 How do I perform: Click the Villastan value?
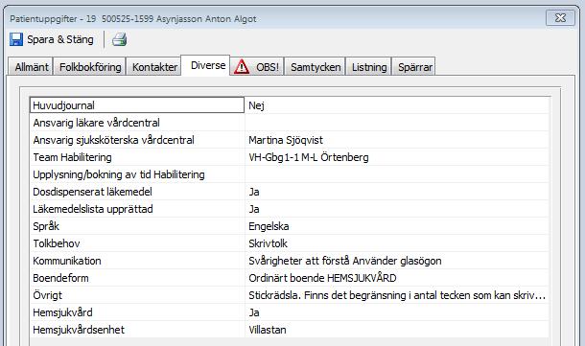[268, 330]
